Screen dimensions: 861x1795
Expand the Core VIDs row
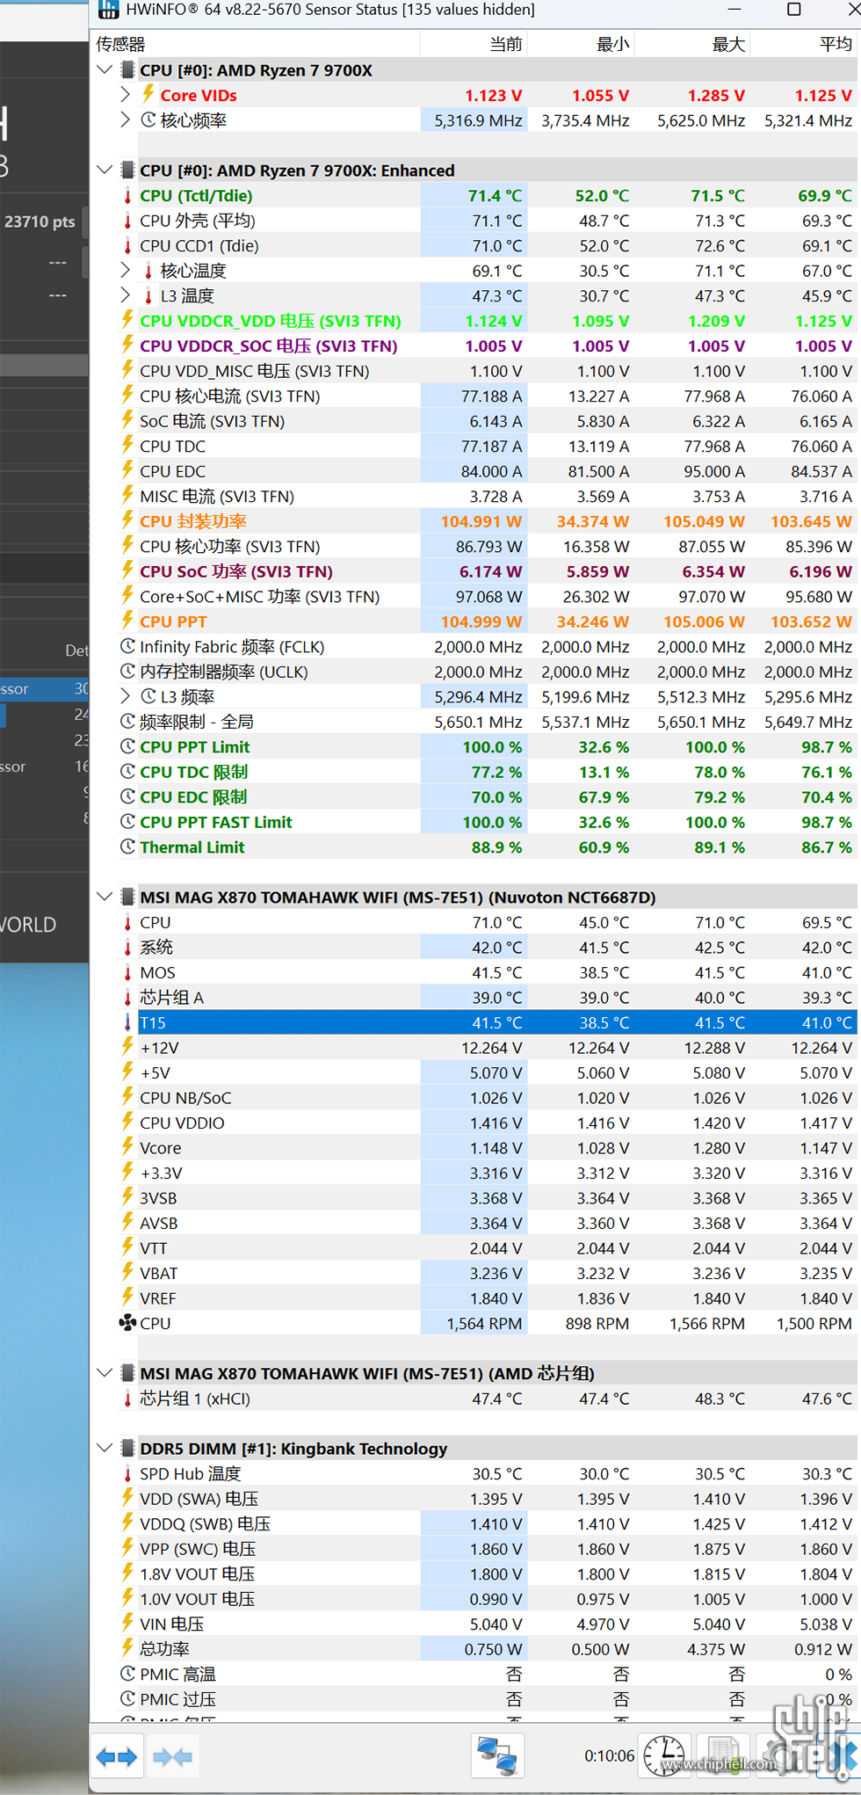pos(125,94)
